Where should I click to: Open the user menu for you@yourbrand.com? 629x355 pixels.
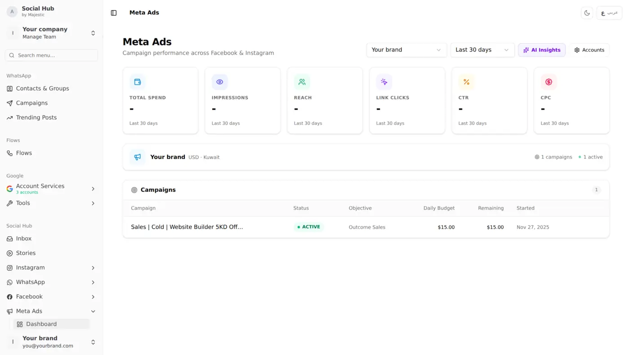click(x=52, y=342)
